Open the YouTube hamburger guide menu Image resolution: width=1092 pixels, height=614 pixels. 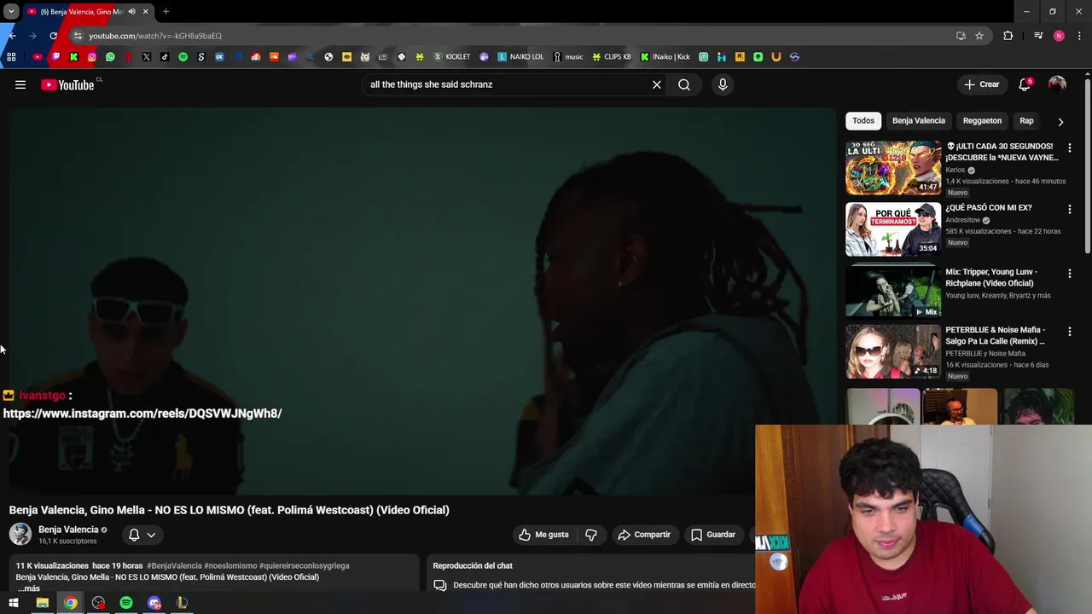pyautogui.click(x=20, y=84)
